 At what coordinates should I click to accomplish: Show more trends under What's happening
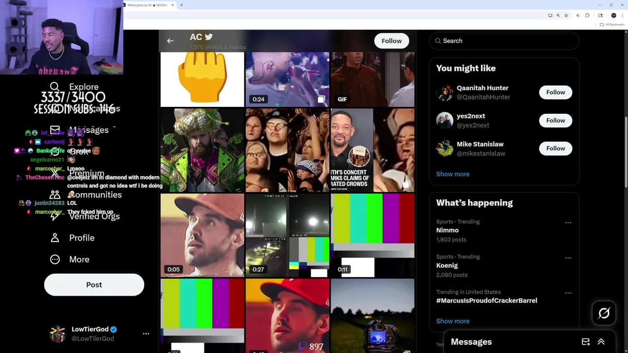click(x=453, y=321)
